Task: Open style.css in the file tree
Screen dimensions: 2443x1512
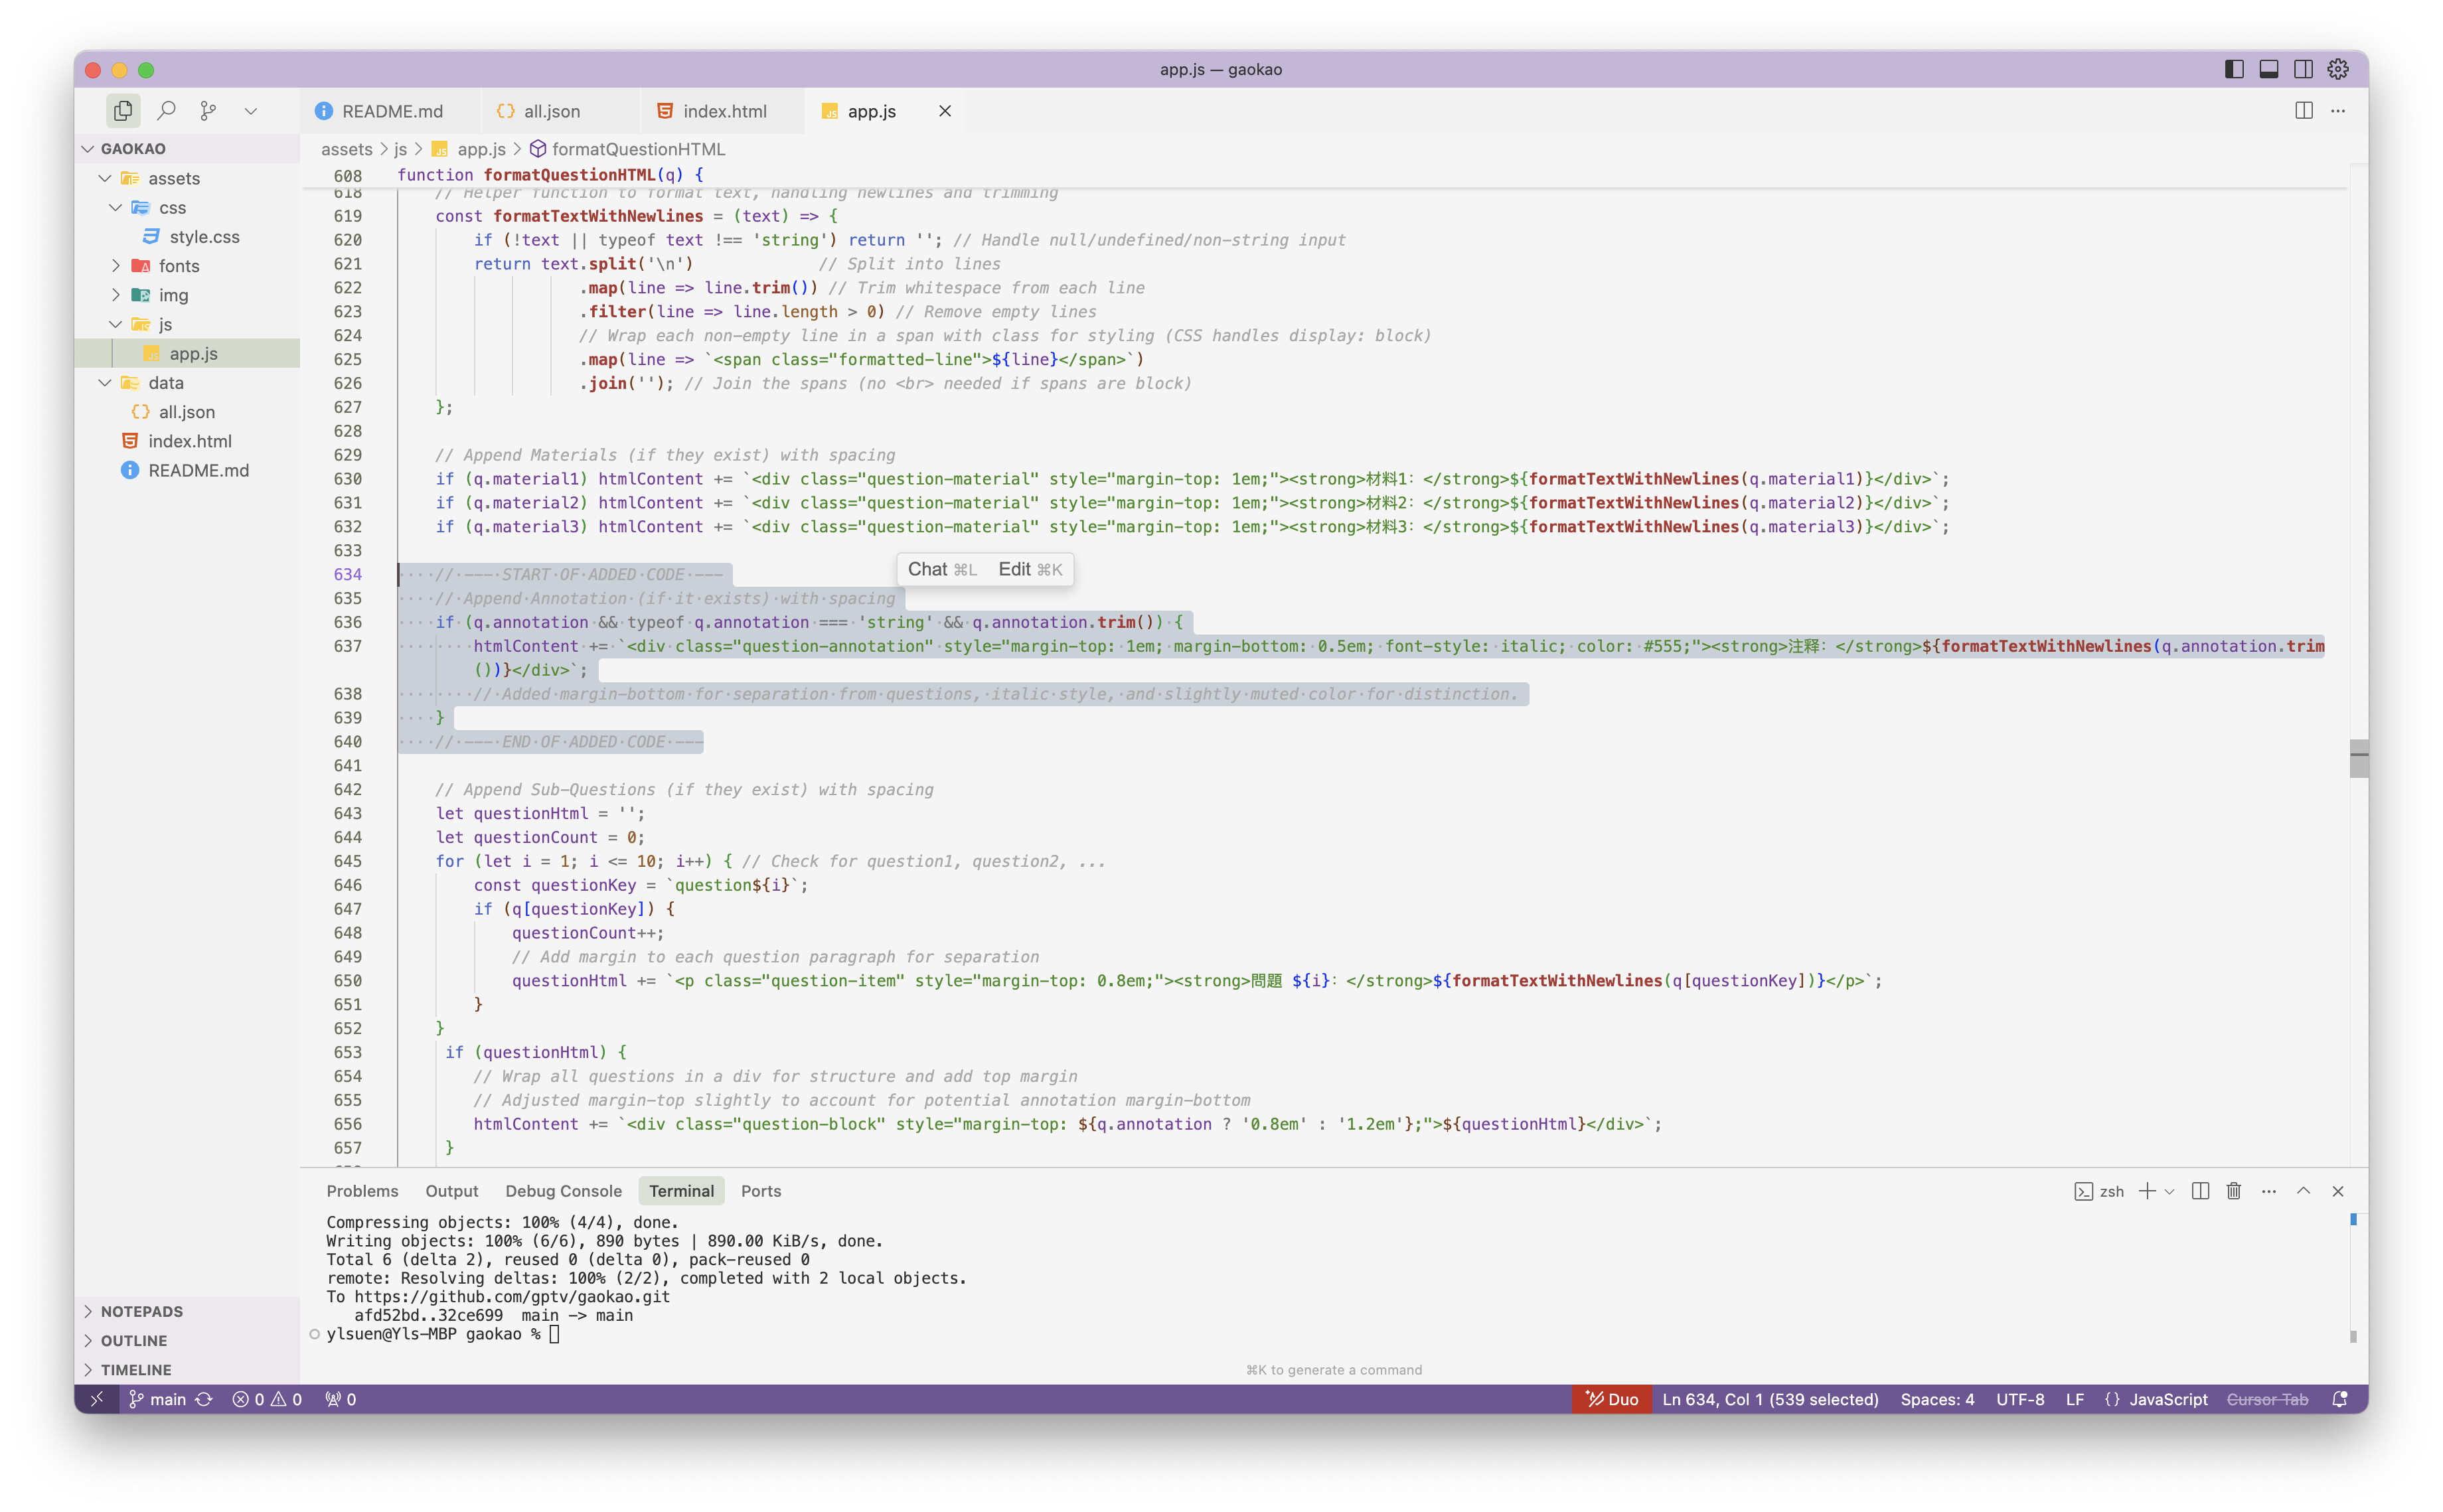Action: (204, 237)
